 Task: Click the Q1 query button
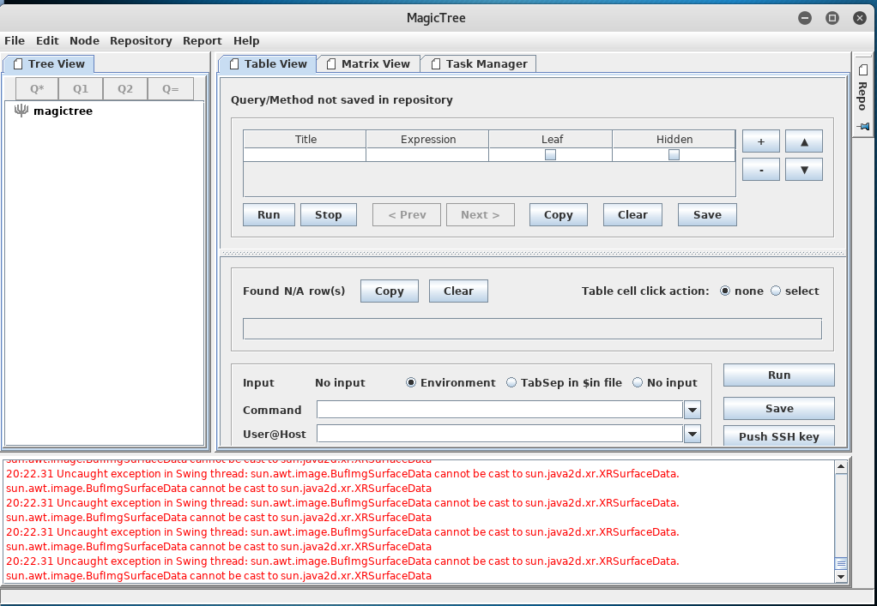click(x=81, y=89)
